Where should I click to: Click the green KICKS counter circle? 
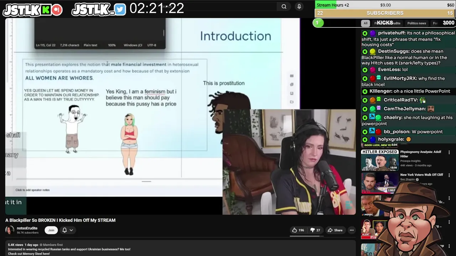(x=318, y=23)
